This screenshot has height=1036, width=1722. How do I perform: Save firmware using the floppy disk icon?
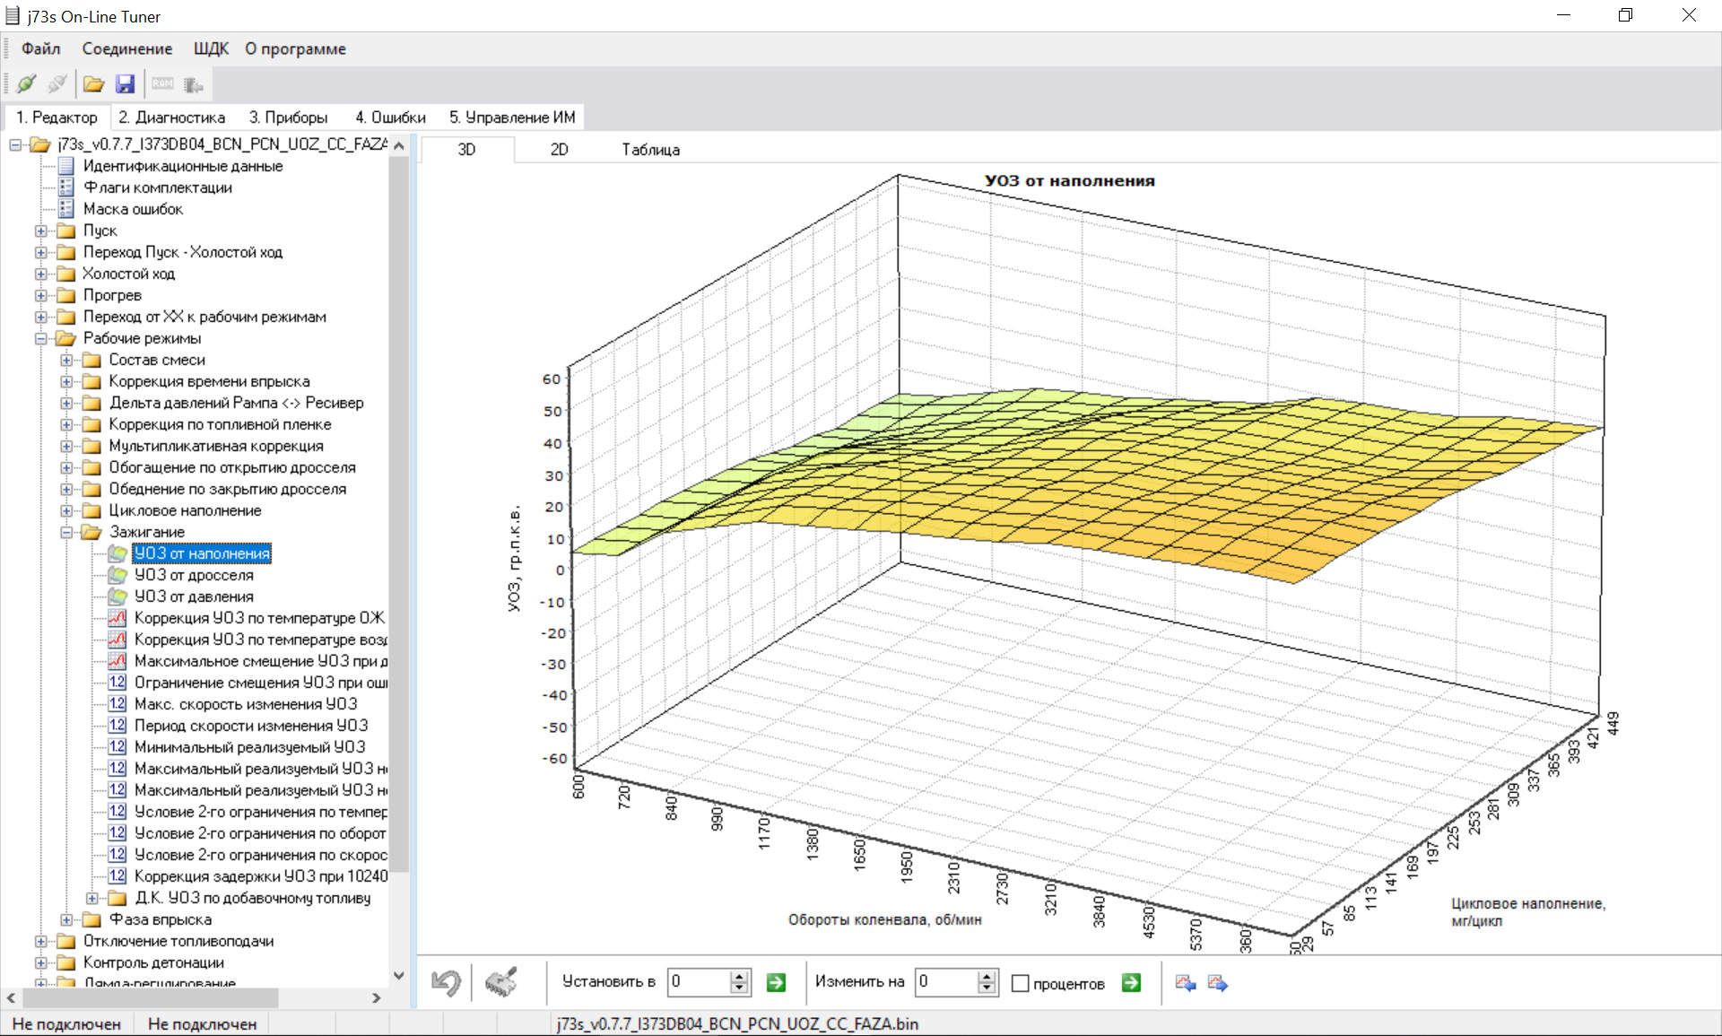coord(125,84)
